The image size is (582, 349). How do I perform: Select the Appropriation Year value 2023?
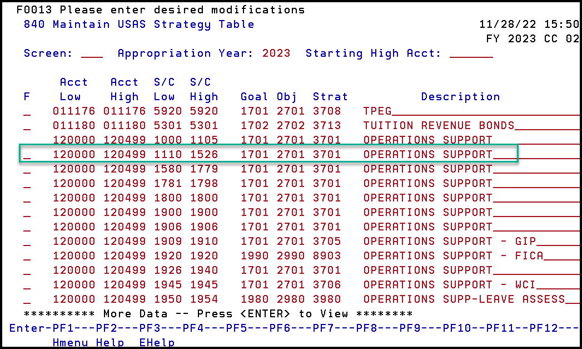point(276,53)
